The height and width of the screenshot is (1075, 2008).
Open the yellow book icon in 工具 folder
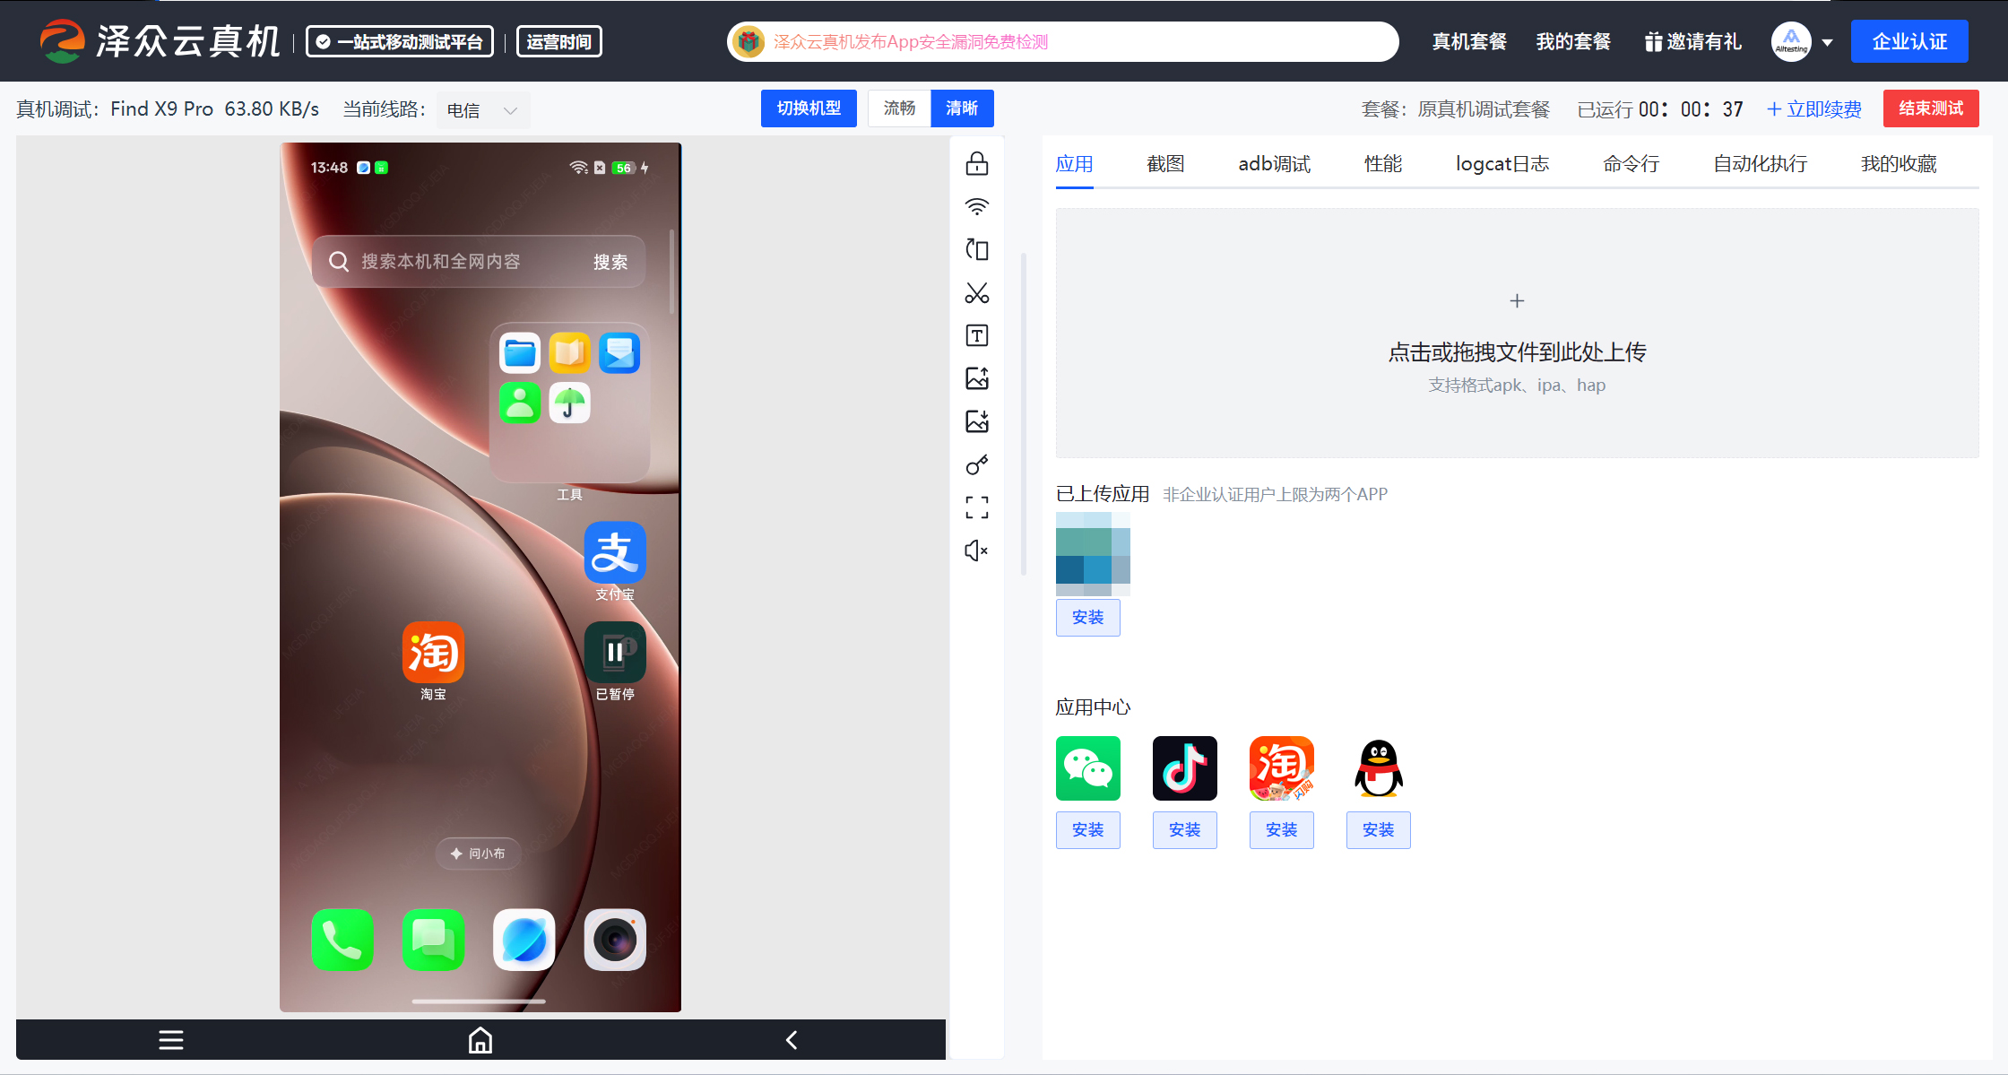pyautogui.click(x=569, y=353)
